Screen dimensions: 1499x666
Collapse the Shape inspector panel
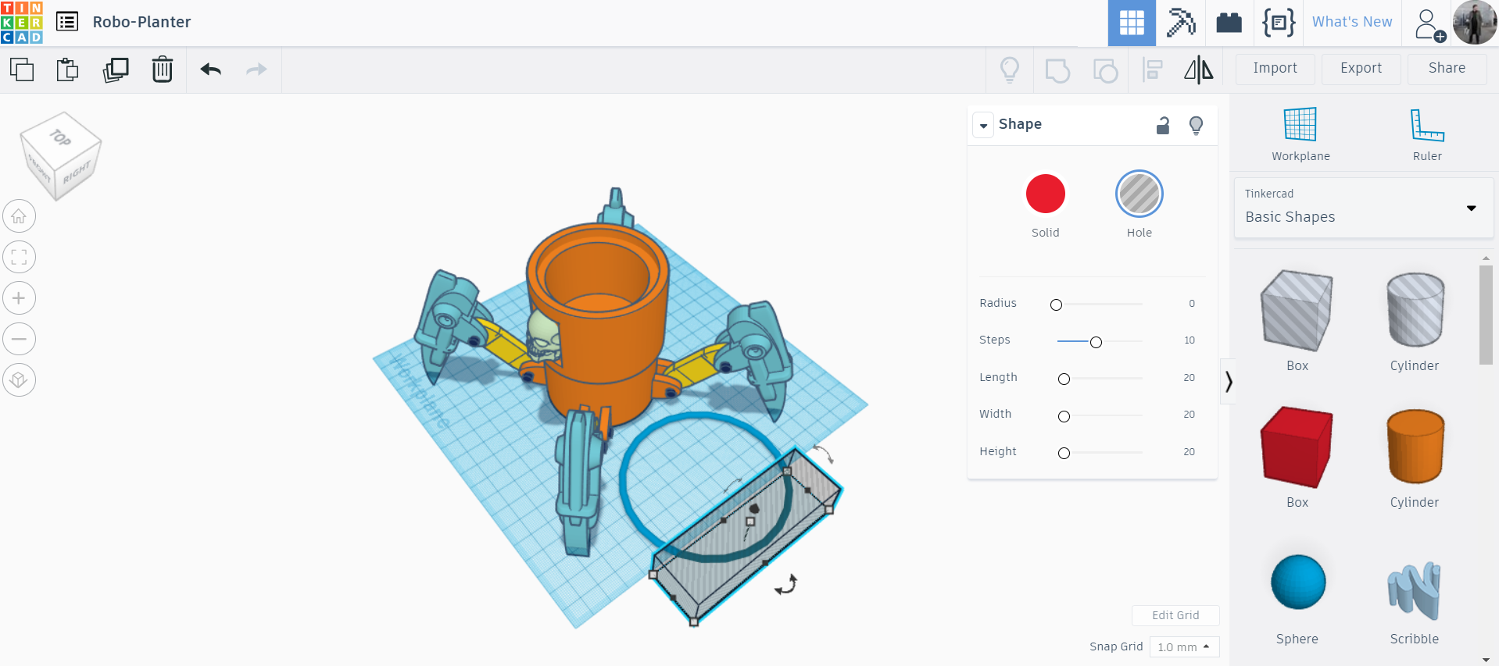984,125
